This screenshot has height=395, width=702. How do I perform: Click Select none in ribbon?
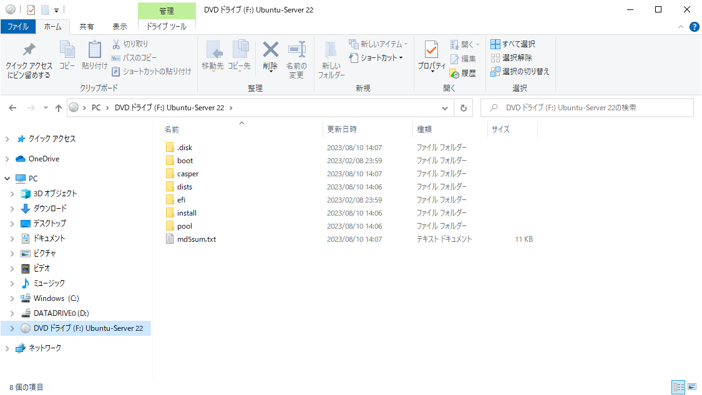(512, 58)
